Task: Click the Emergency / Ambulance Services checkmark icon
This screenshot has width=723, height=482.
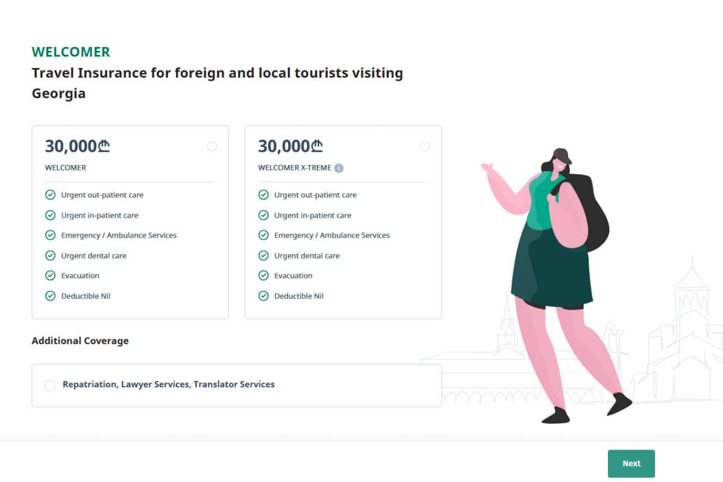Action: coord(51,235)
